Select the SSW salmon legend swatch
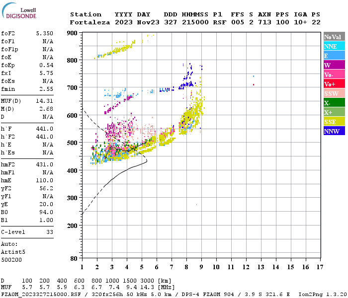Image resolution: width=348 pixels, height=298 pixels. click(x=334, y=93)
